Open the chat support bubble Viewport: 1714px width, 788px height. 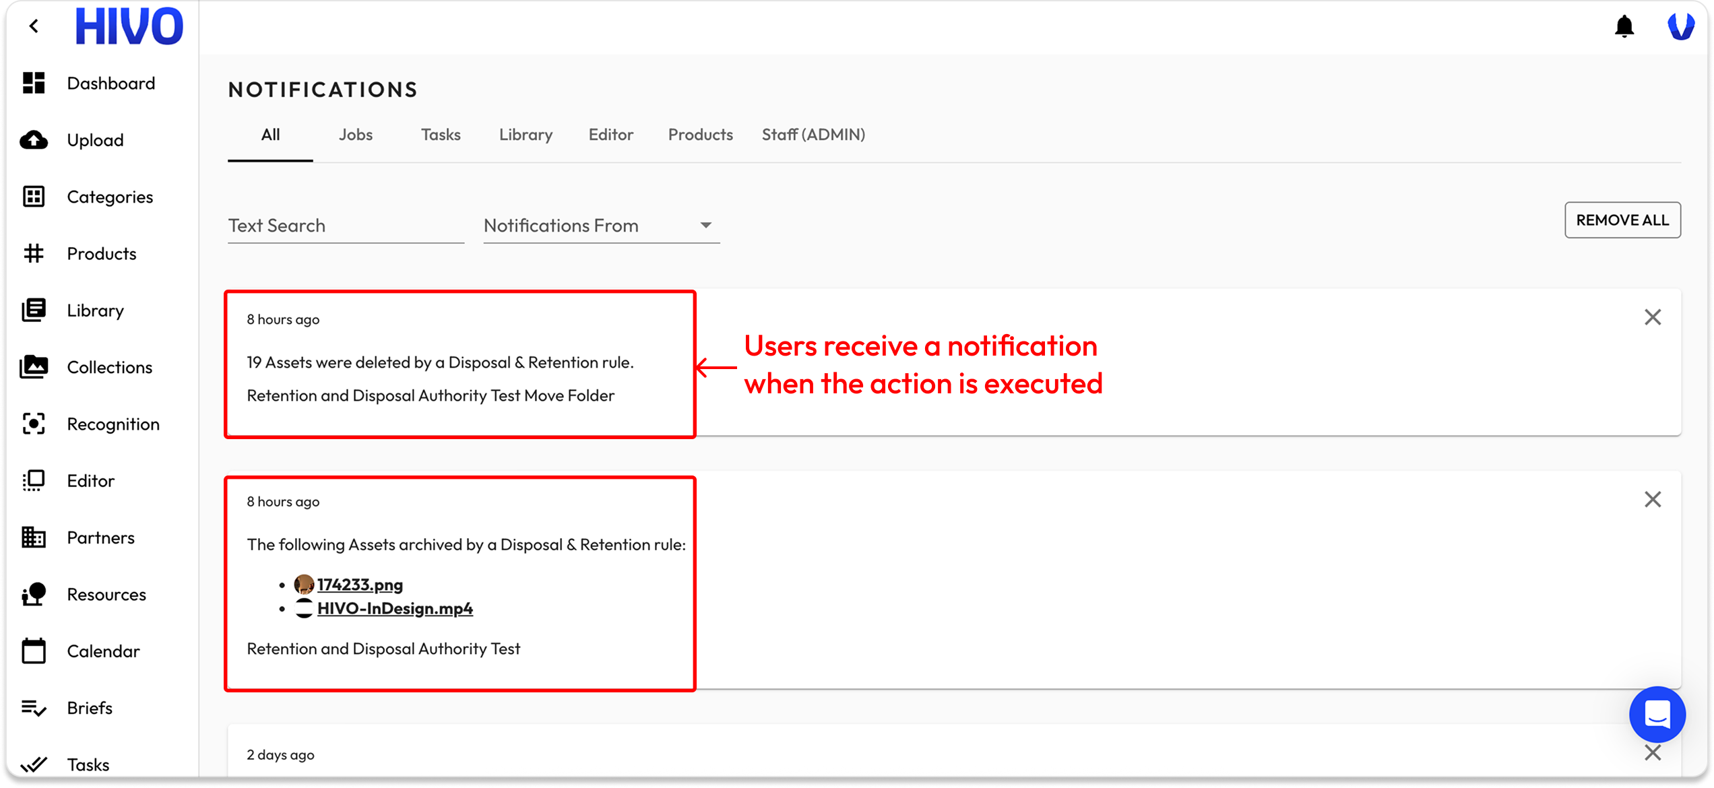pos(1657,715)
